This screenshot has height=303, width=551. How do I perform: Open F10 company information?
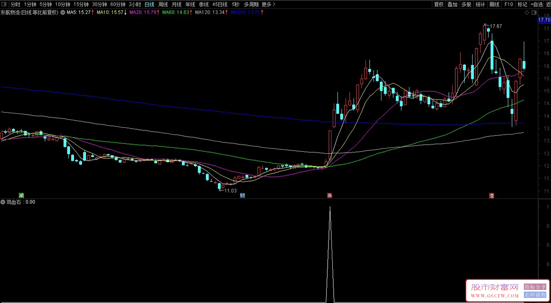click(x=509, y=4)
